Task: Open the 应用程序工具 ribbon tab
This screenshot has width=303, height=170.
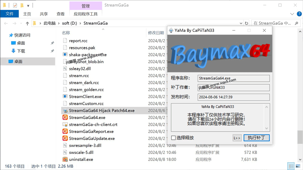Action: 86,14
